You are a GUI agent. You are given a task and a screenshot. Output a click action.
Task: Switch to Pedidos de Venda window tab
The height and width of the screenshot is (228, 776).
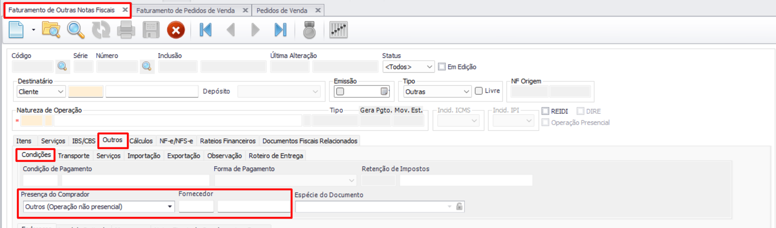(x=282, y=10)
